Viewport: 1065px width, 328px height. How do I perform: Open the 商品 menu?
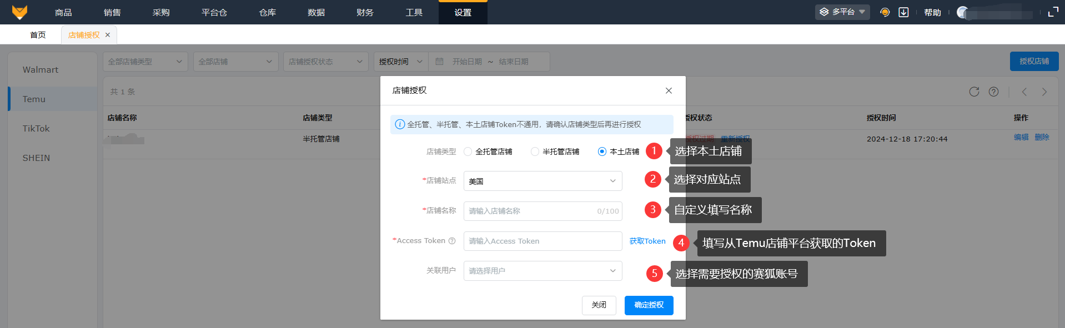tap(63, 12)
